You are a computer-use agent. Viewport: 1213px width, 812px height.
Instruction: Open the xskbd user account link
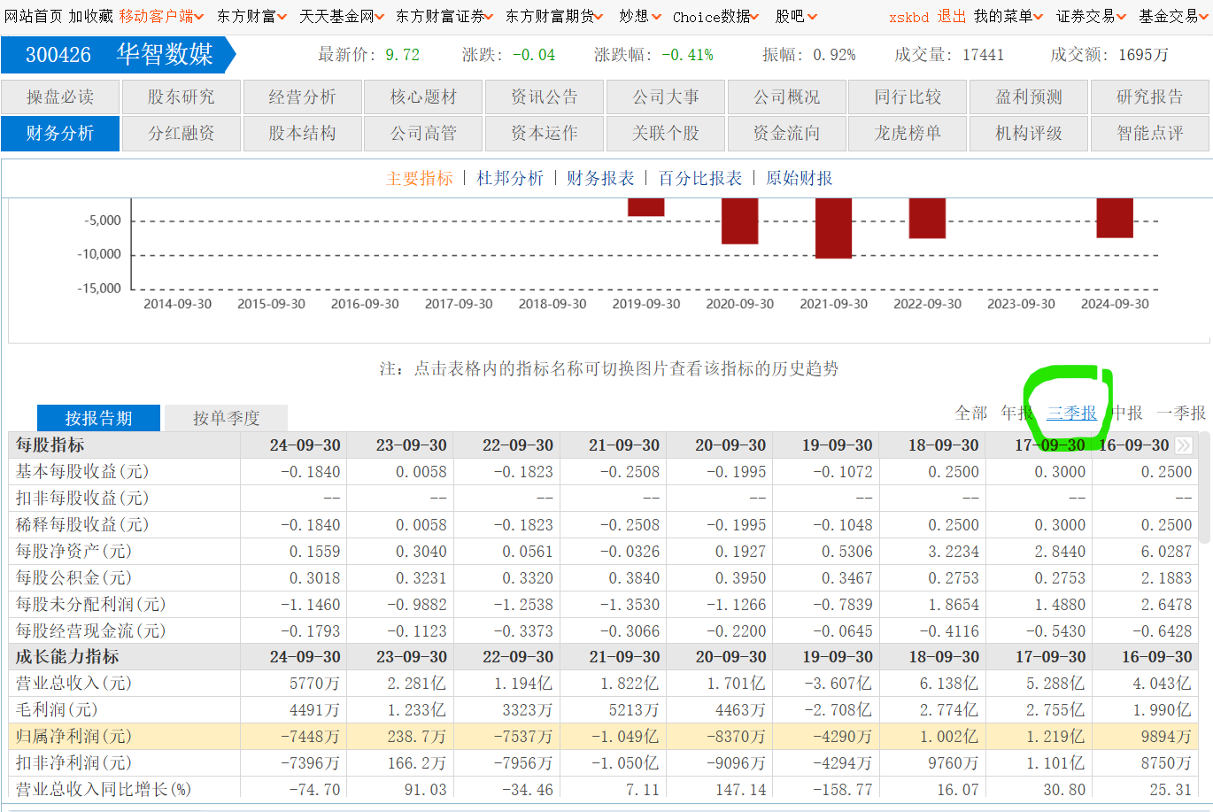[x=909, y=17]
